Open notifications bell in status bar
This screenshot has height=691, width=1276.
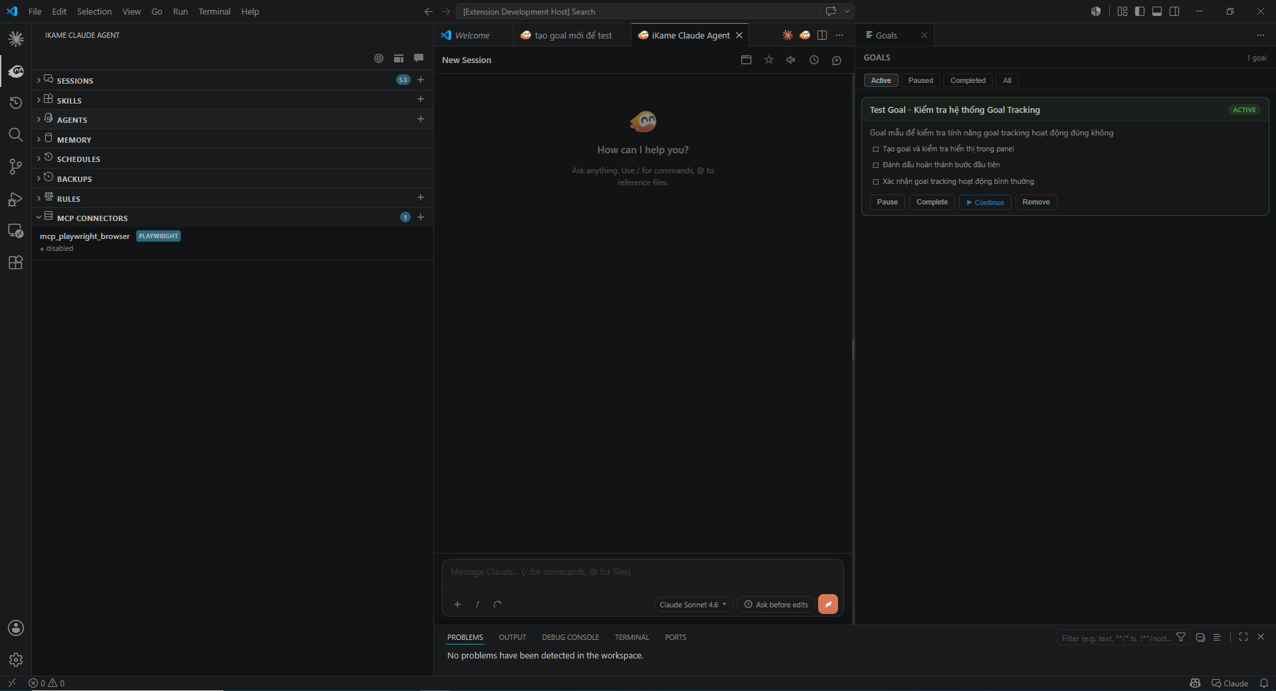(1264, 683)
